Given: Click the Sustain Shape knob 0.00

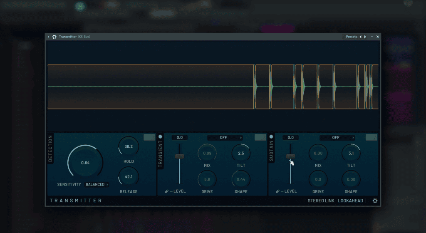Looking at the screenshot, I should click(351, 179).
